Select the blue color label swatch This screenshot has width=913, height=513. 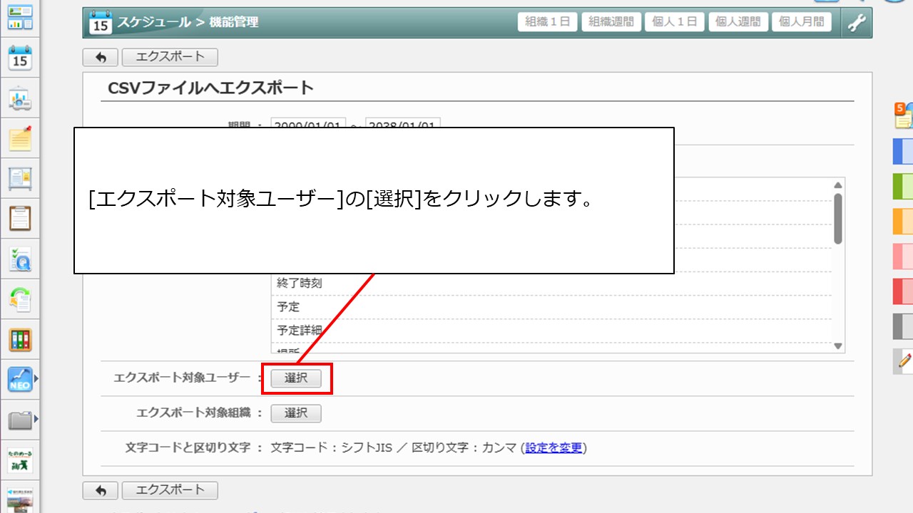(x=903, y=151)
